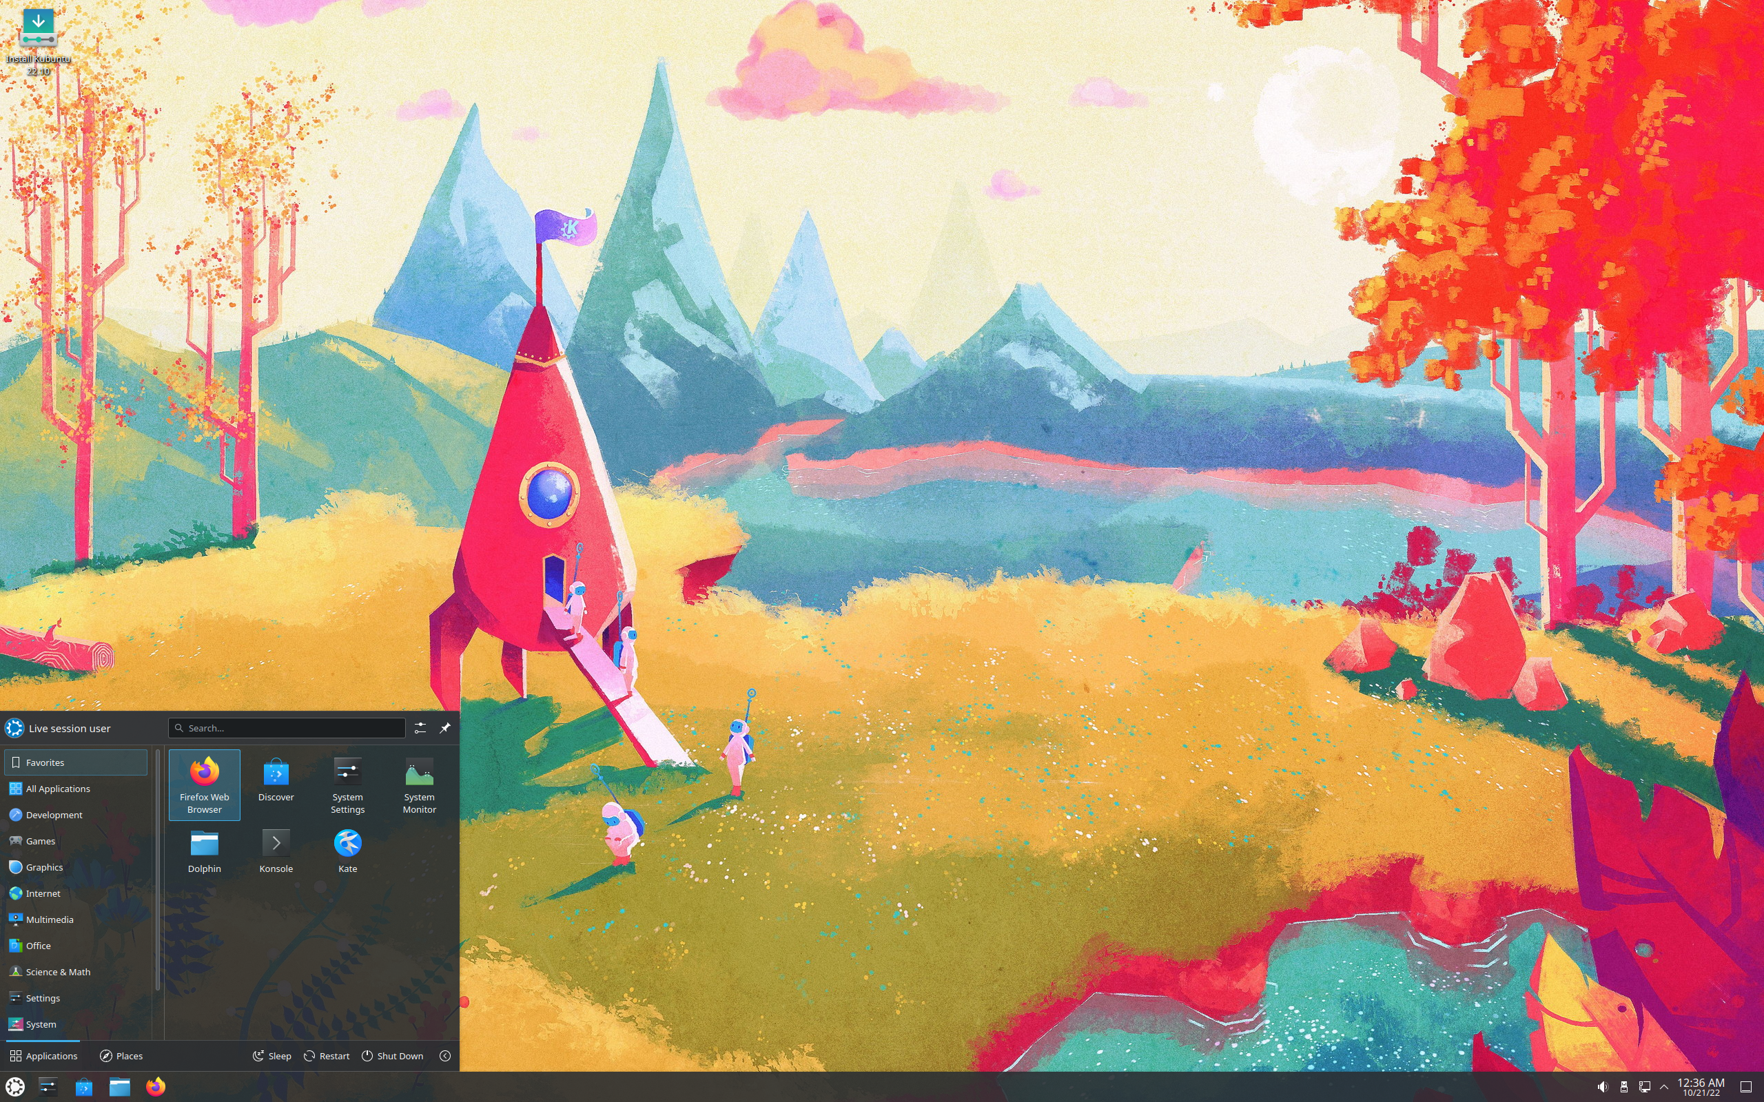The image size is (1764, 1102).
Task: Click the application launcher on taskbar
Action: [x=15, y=1086]
